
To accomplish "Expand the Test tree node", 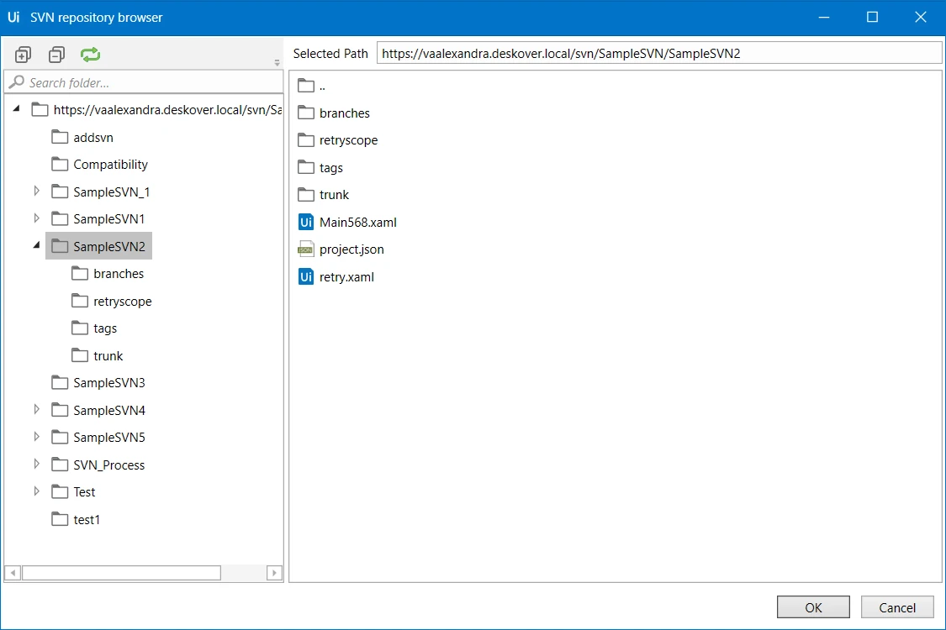I will 37,491.
